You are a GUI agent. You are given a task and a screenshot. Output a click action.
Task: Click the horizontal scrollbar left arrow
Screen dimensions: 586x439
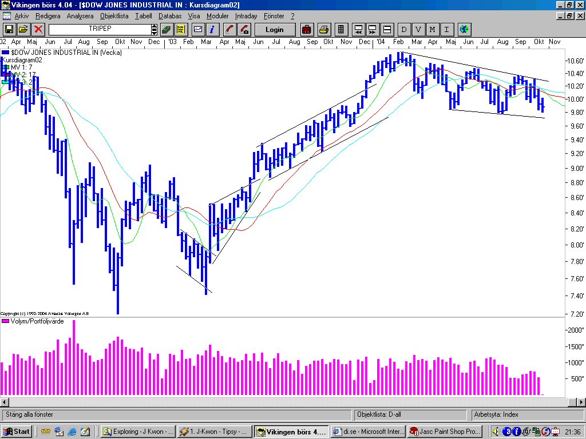(x=5, y=402)
